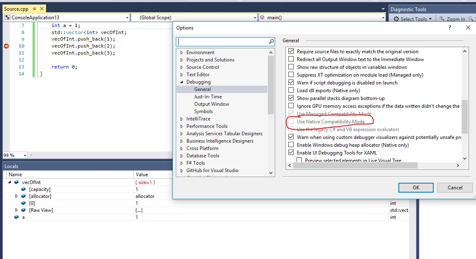Screen dimensions: 476x259
Task: Expand the [allocator] row in Locals
Action: tap(16, 196)
